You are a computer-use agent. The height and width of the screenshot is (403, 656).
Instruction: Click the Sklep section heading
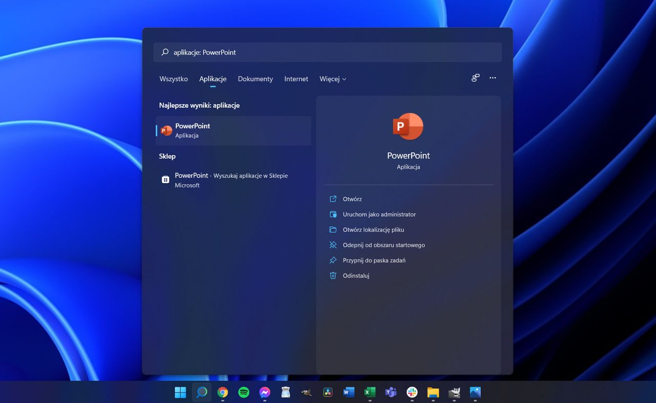(x=167, y=156)
